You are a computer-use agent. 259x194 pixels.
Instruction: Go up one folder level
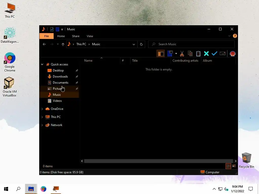point(63,44)
